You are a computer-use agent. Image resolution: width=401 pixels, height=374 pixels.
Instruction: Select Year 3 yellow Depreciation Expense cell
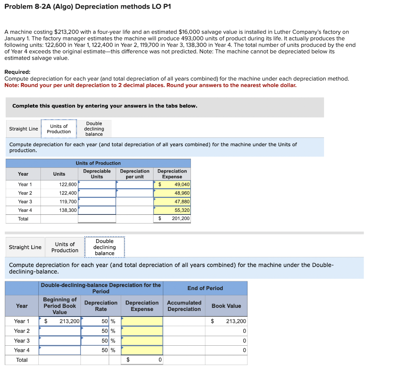click(x=142, y=341)
